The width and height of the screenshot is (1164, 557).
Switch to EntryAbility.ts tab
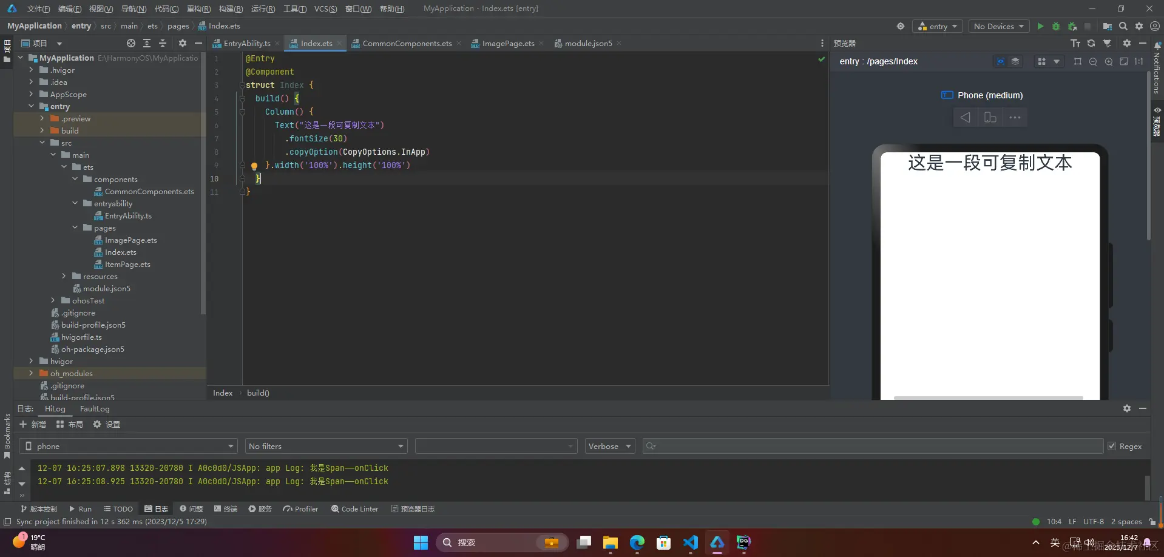[246, 43]
